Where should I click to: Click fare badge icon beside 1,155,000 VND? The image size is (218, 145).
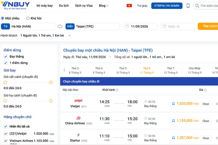173,121
